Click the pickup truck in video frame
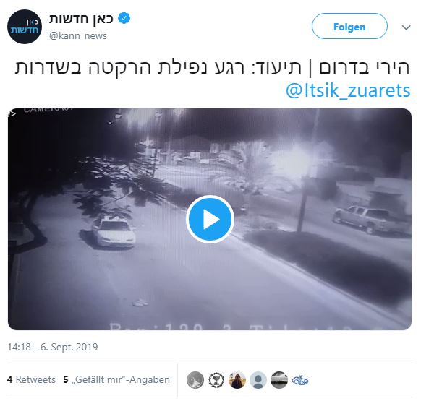This screenshot has width=421, height=401. 371,219
